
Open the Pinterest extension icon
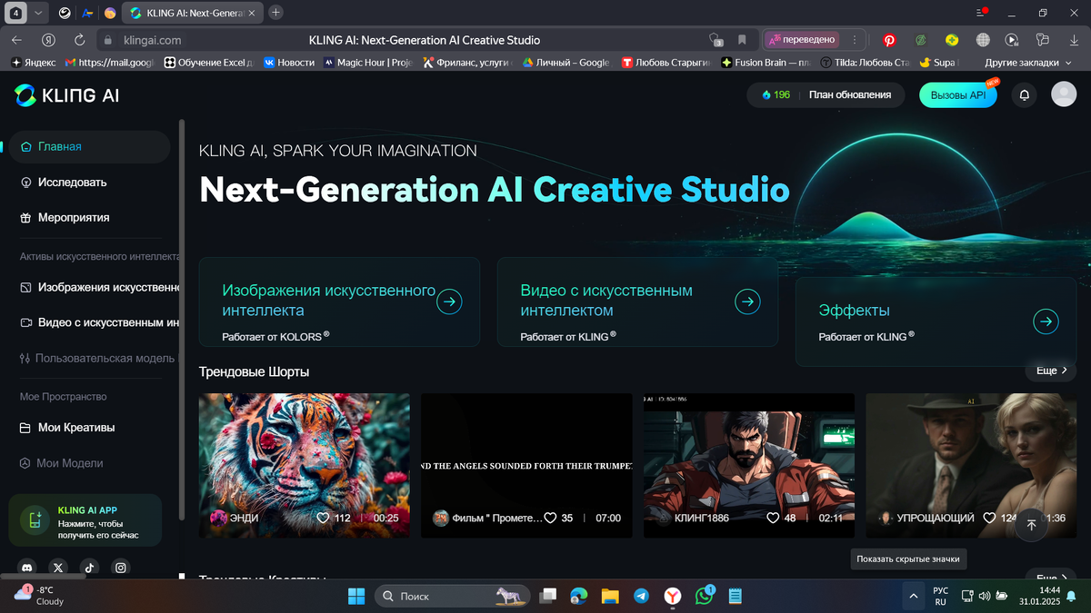pyautogui.click(x=889, y=40)
